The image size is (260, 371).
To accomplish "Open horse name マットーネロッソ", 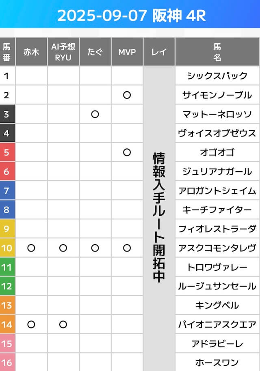I will point(217,114).
